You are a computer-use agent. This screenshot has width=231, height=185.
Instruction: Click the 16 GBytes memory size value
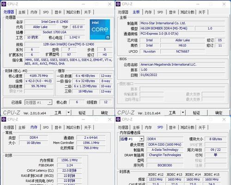[34, 143]
